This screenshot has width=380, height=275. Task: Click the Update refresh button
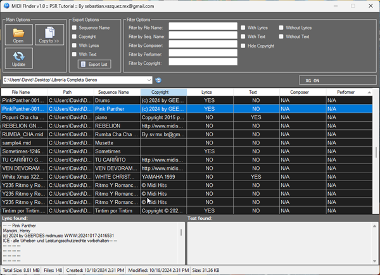click(18, 58)
